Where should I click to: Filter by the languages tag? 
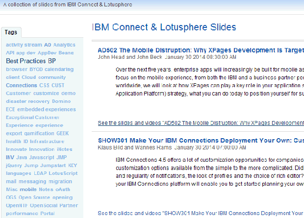click(19, 173)
